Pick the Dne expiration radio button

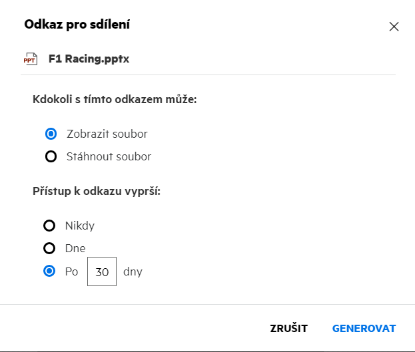click(49, 248)
